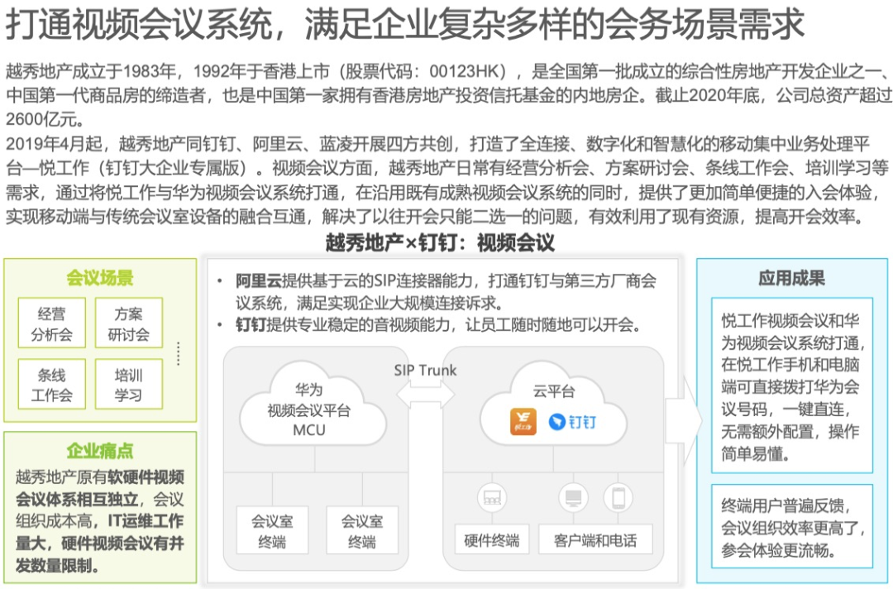Select the 经营分析会 box
Image resolution: width=893 pixels, height=589 pixels.
click(x=51, y=323)
